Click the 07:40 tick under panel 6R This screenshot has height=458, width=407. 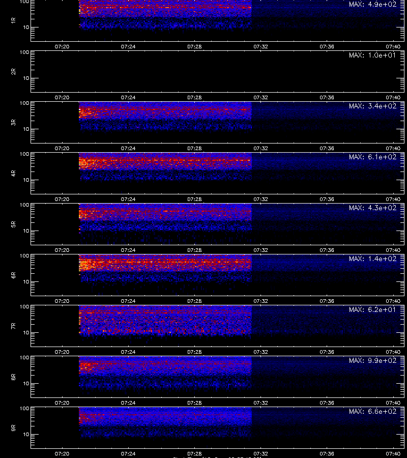[393, 301]
